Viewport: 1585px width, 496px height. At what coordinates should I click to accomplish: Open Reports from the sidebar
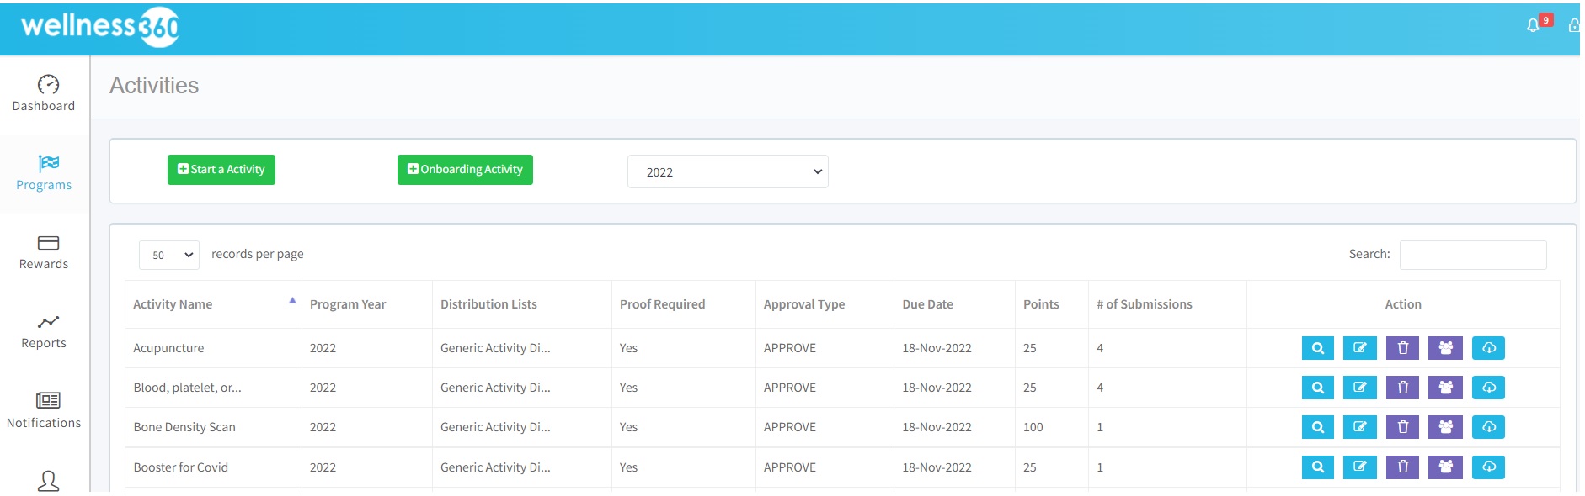coord(44,331)
